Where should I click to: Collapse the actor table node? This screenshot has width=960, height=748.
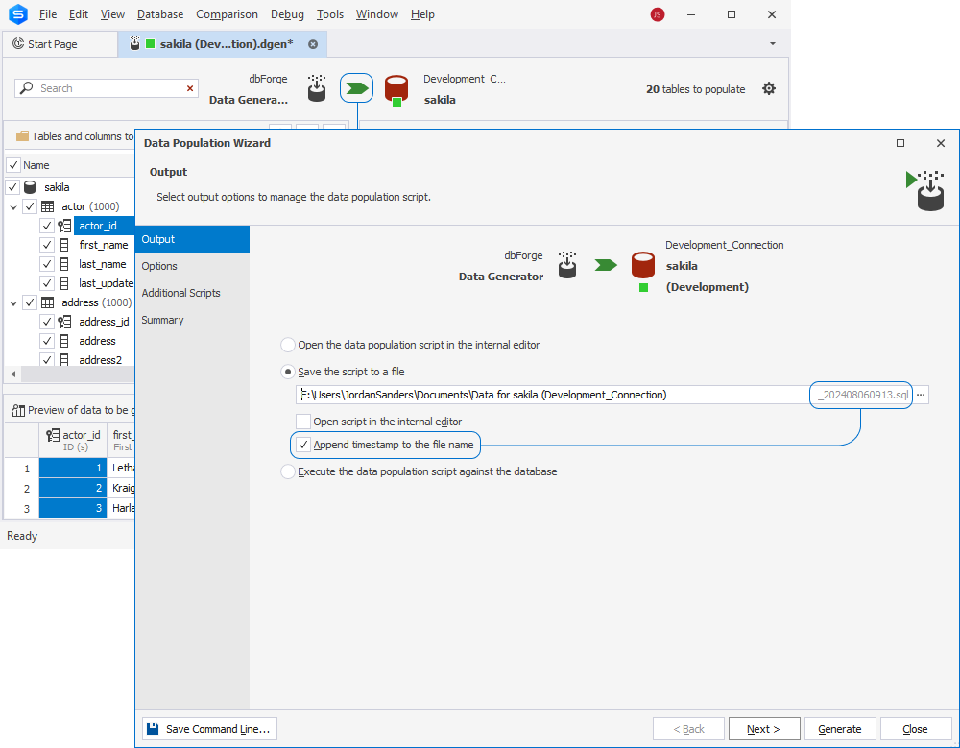pos(12,205)
